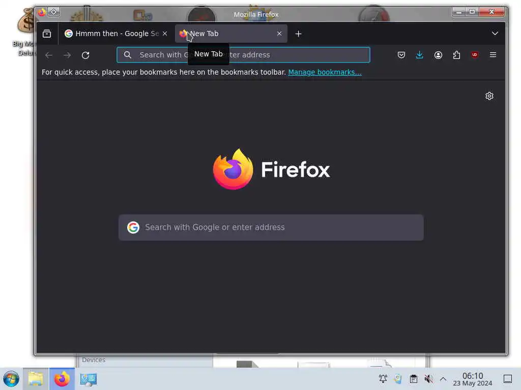Open the Downloads panel

click(419, 55)
